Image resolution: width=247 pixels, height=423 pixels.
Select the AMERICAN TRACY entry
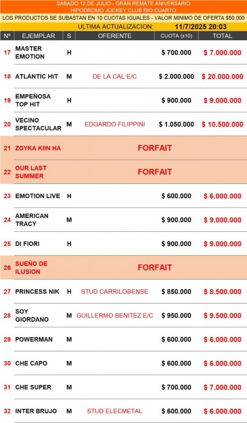coord(31,220)
